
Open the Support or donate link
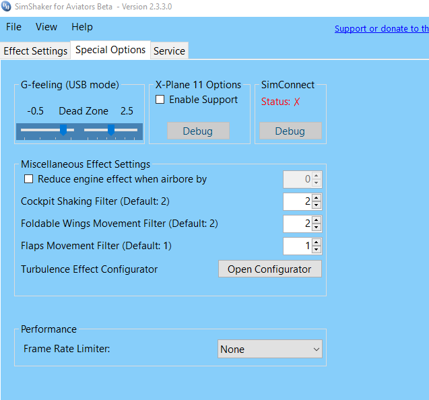pyautogui.click(x=382, y=28)
